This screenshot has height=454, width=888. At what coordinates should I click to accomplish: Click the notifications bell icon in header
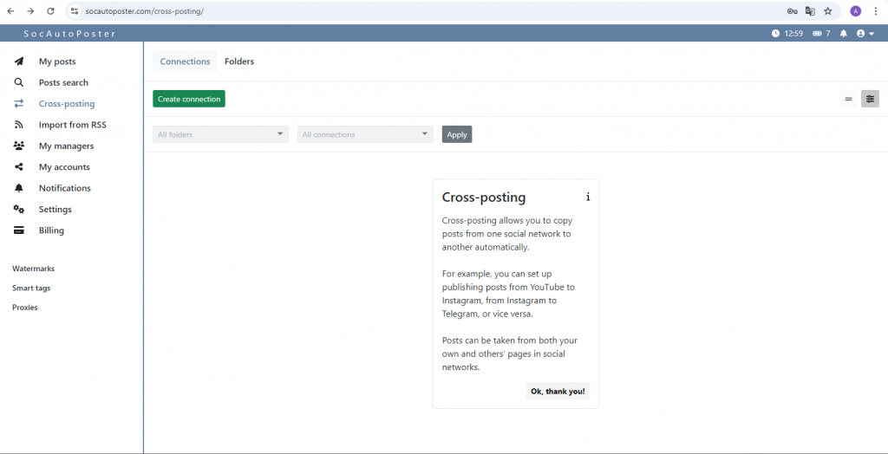pyautogui.click(x=843, y=34)
